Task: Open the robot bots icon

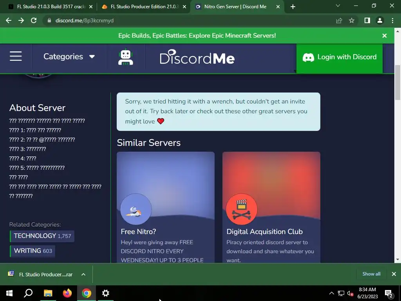Action: click(x=126, y=56)
